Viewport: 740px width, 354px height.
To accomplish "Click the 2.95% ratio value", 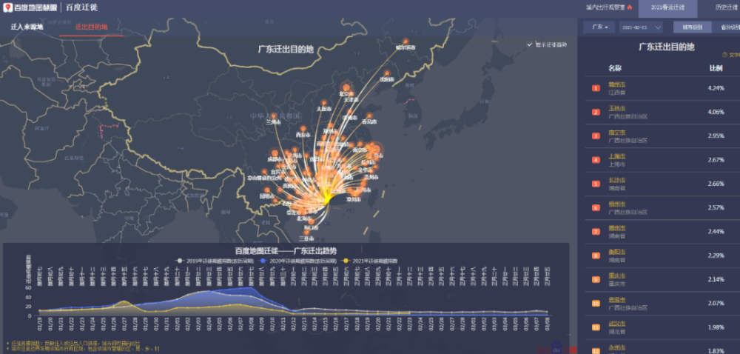I will tap(716, 136).
